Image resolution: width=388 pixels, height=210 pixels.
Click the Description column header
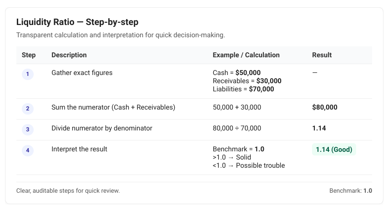[69, 55]
